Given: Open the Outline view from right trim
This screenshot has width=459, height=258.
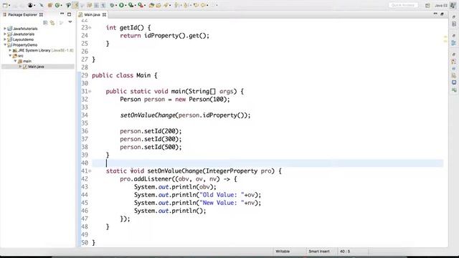Looking at the screenshot, I should [454, 43].
